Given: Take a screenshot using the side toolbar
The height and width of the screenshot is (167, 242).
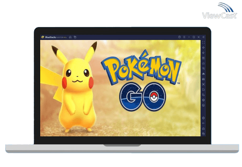Looking at the screenshot, I should [x=203, y=84].
